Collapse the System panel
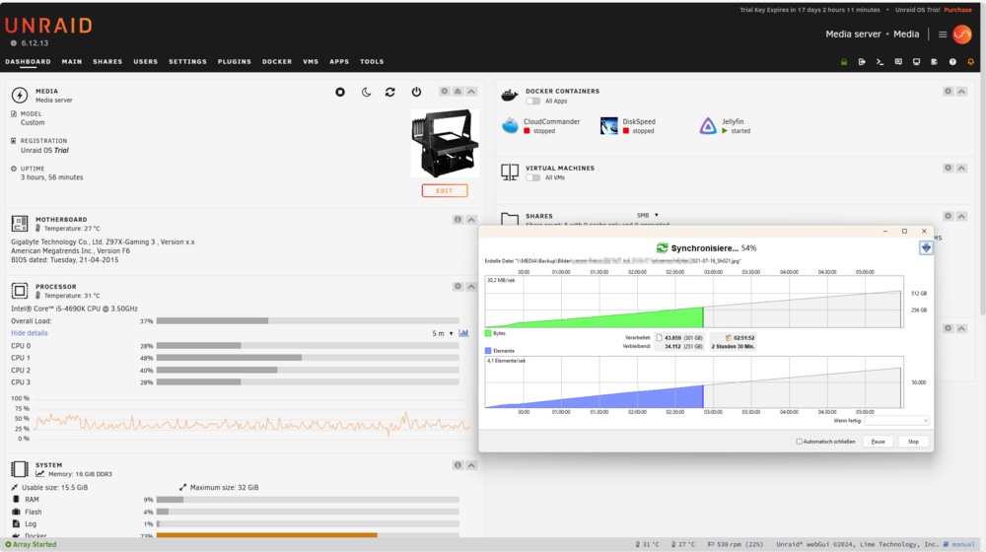This screenshot has width=986, height=552. coord(471,465)
